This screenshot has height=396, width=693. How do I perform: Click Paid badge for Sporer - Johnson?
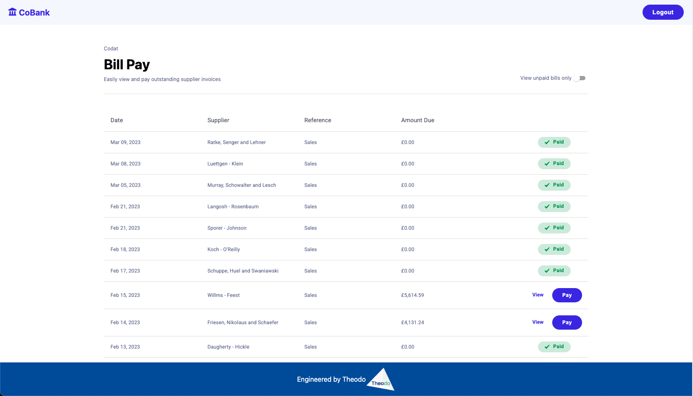pos(554,228)
